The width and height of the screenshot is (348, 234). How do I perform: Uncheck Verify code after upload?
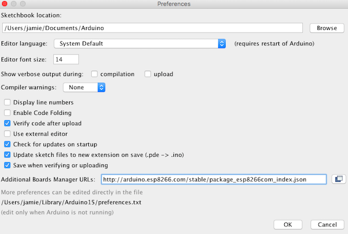tap(8, 123)
